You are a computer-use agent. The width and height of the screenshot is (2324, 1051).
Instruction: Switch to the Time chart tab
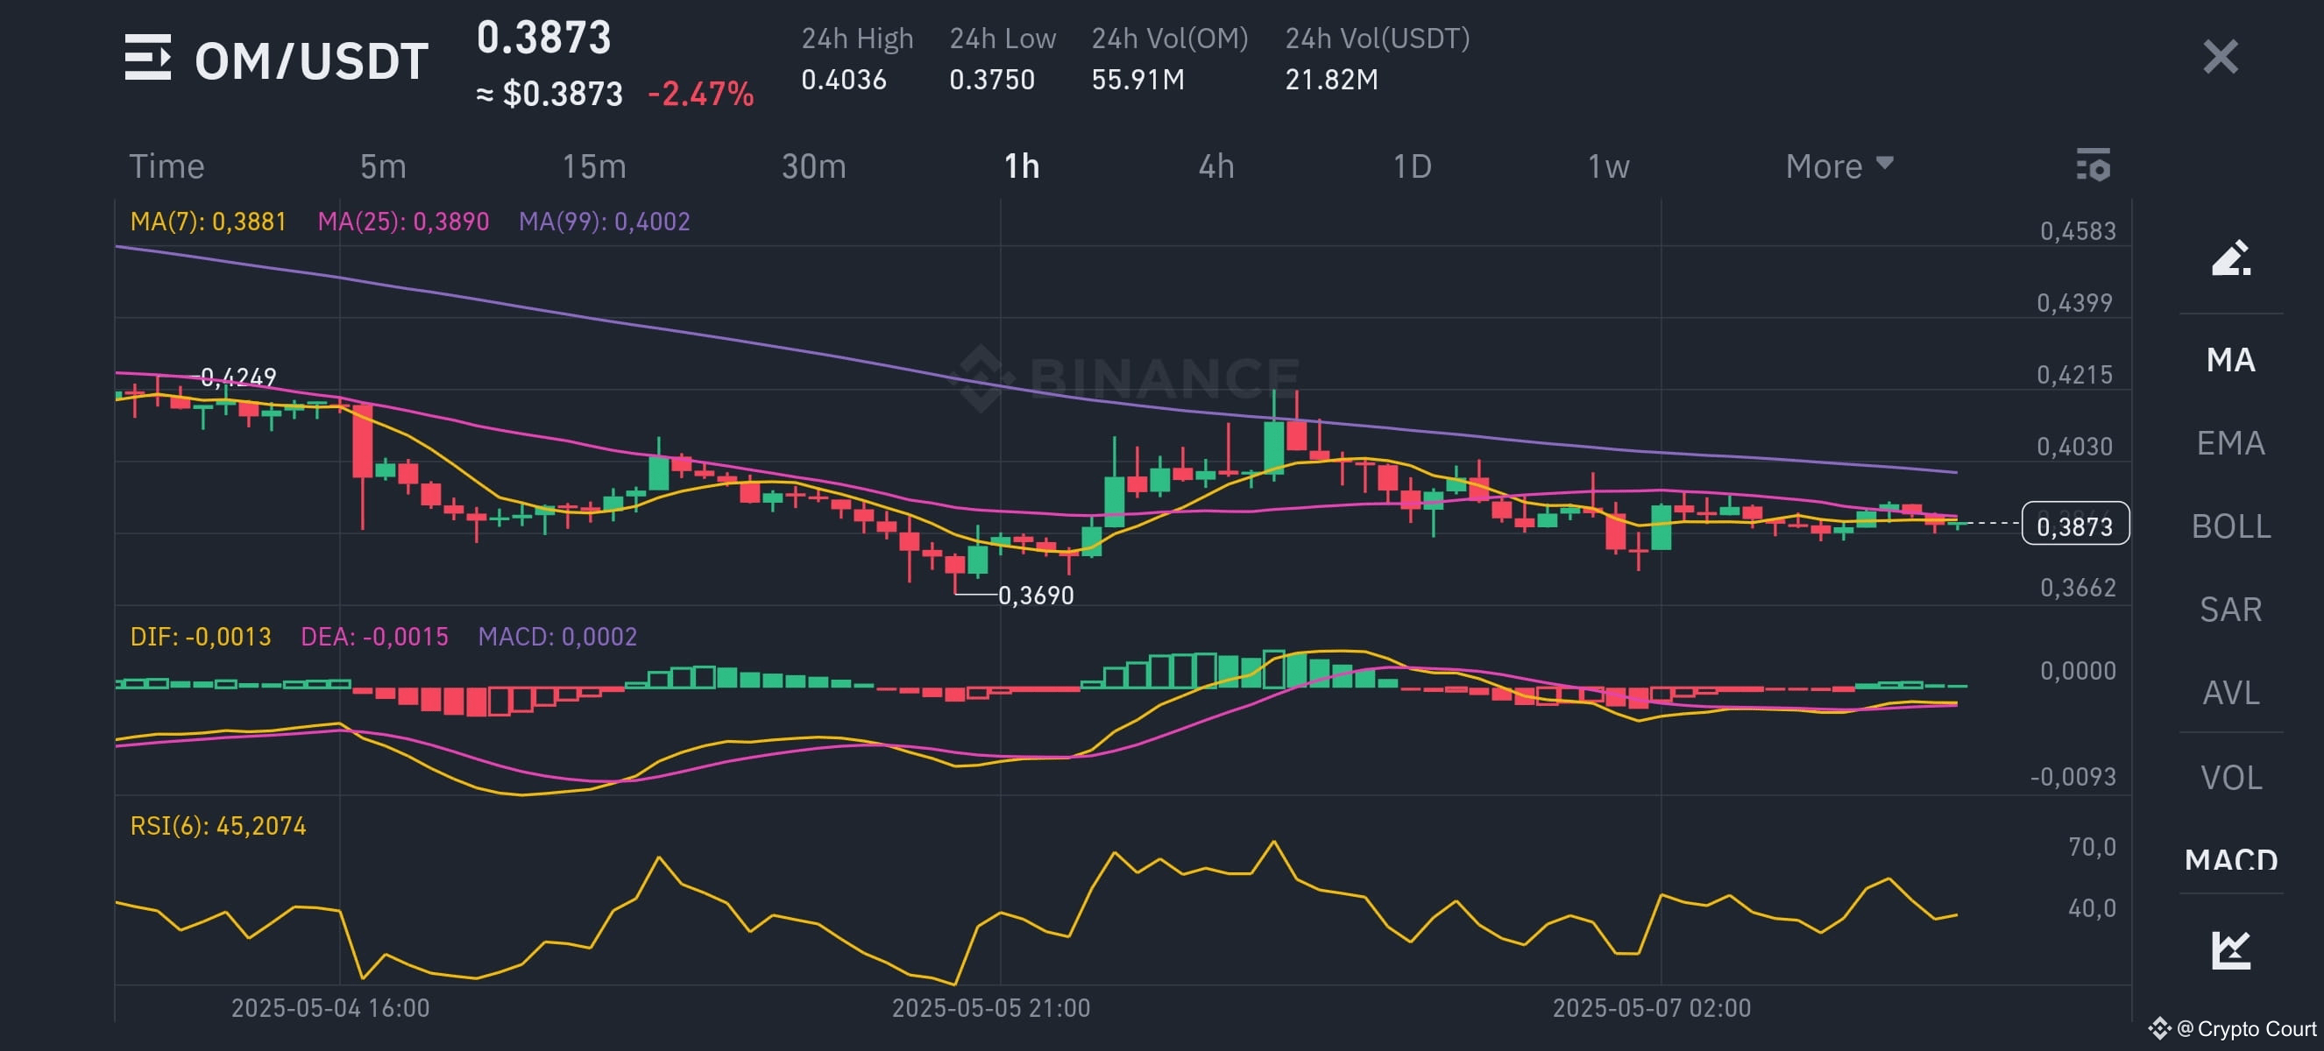167,166
